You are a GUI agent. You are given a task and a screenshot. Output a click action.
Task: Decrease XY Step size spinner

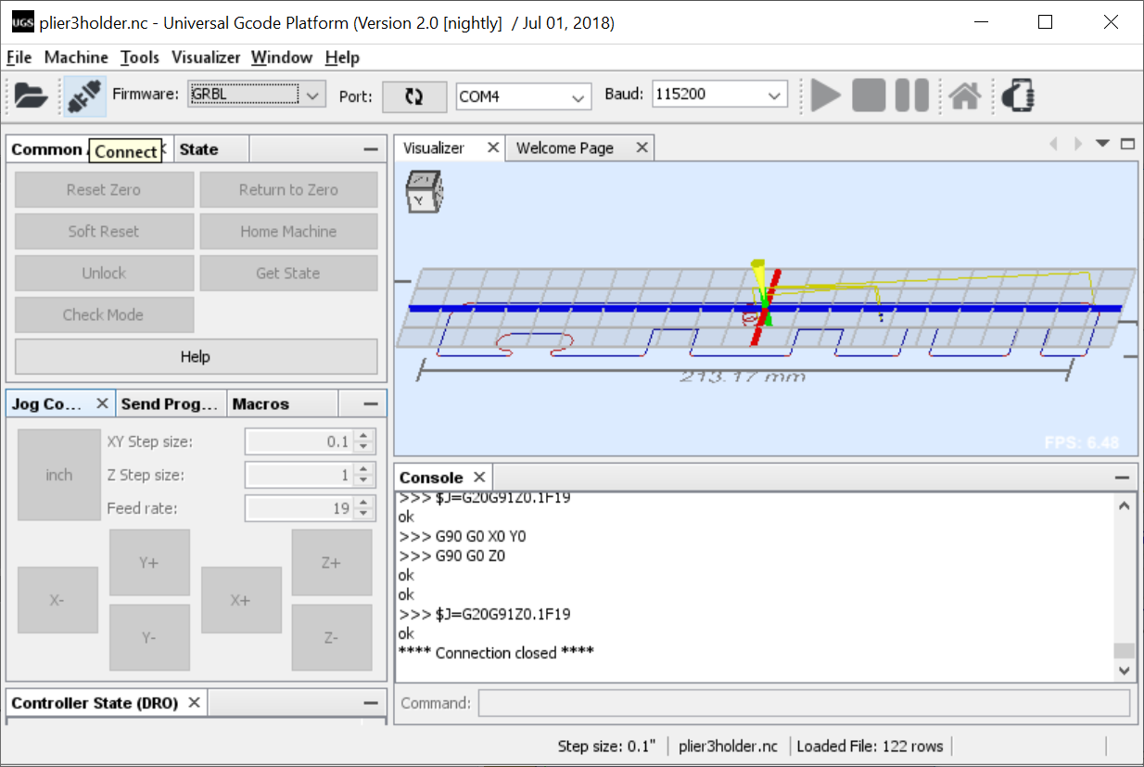(364, 448)
